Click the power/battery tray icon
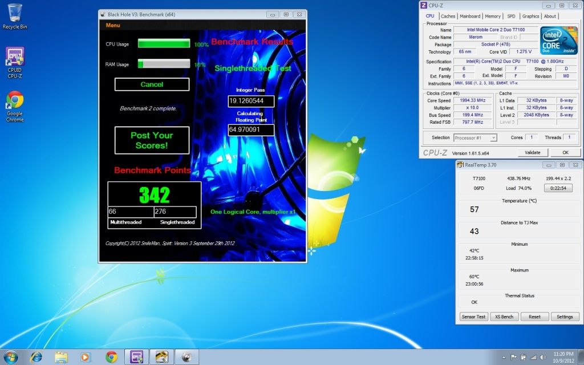 [x=524, y=358]
